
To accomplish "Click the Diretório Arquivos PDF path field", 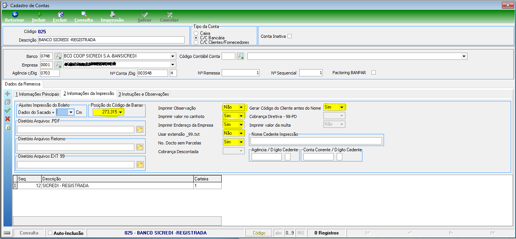I will (x=76, y=130).
